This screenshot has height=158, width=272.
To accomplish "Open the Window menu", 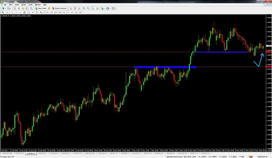I will tap(37, 5).
